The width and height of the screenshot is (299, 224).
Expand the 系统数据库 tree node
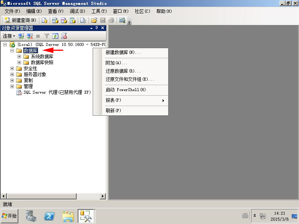tap(19, 56)
